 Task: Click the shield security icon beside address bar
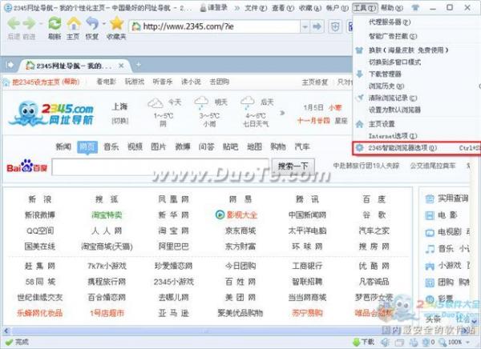pos(335,26)
